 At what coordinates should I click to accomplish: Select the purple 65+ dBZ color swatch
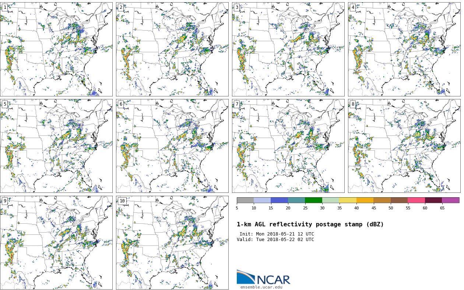(450, 201)
